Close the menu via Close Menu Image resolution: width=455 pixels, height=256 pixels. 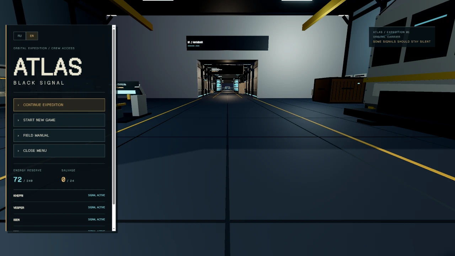pos(59,151)
